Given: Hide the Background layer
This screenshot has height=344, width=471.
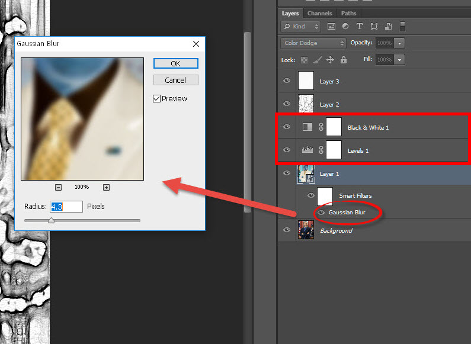Looking at the screenshot, I should (x=287, y=230).
